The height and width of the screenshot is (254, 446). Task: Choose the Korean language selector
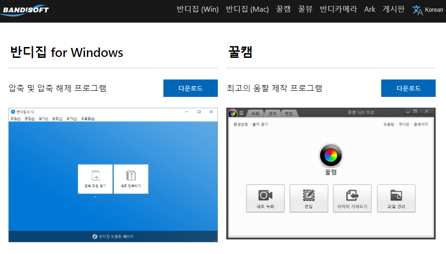coord(434,10)
